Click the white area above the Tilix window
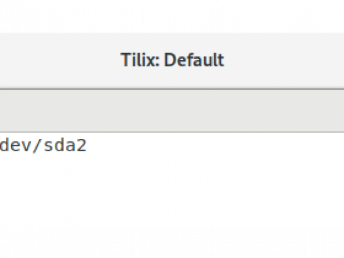Screen dimensions: 344x258 [172, 16]
